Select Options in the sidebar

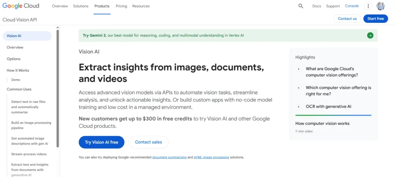14,59
